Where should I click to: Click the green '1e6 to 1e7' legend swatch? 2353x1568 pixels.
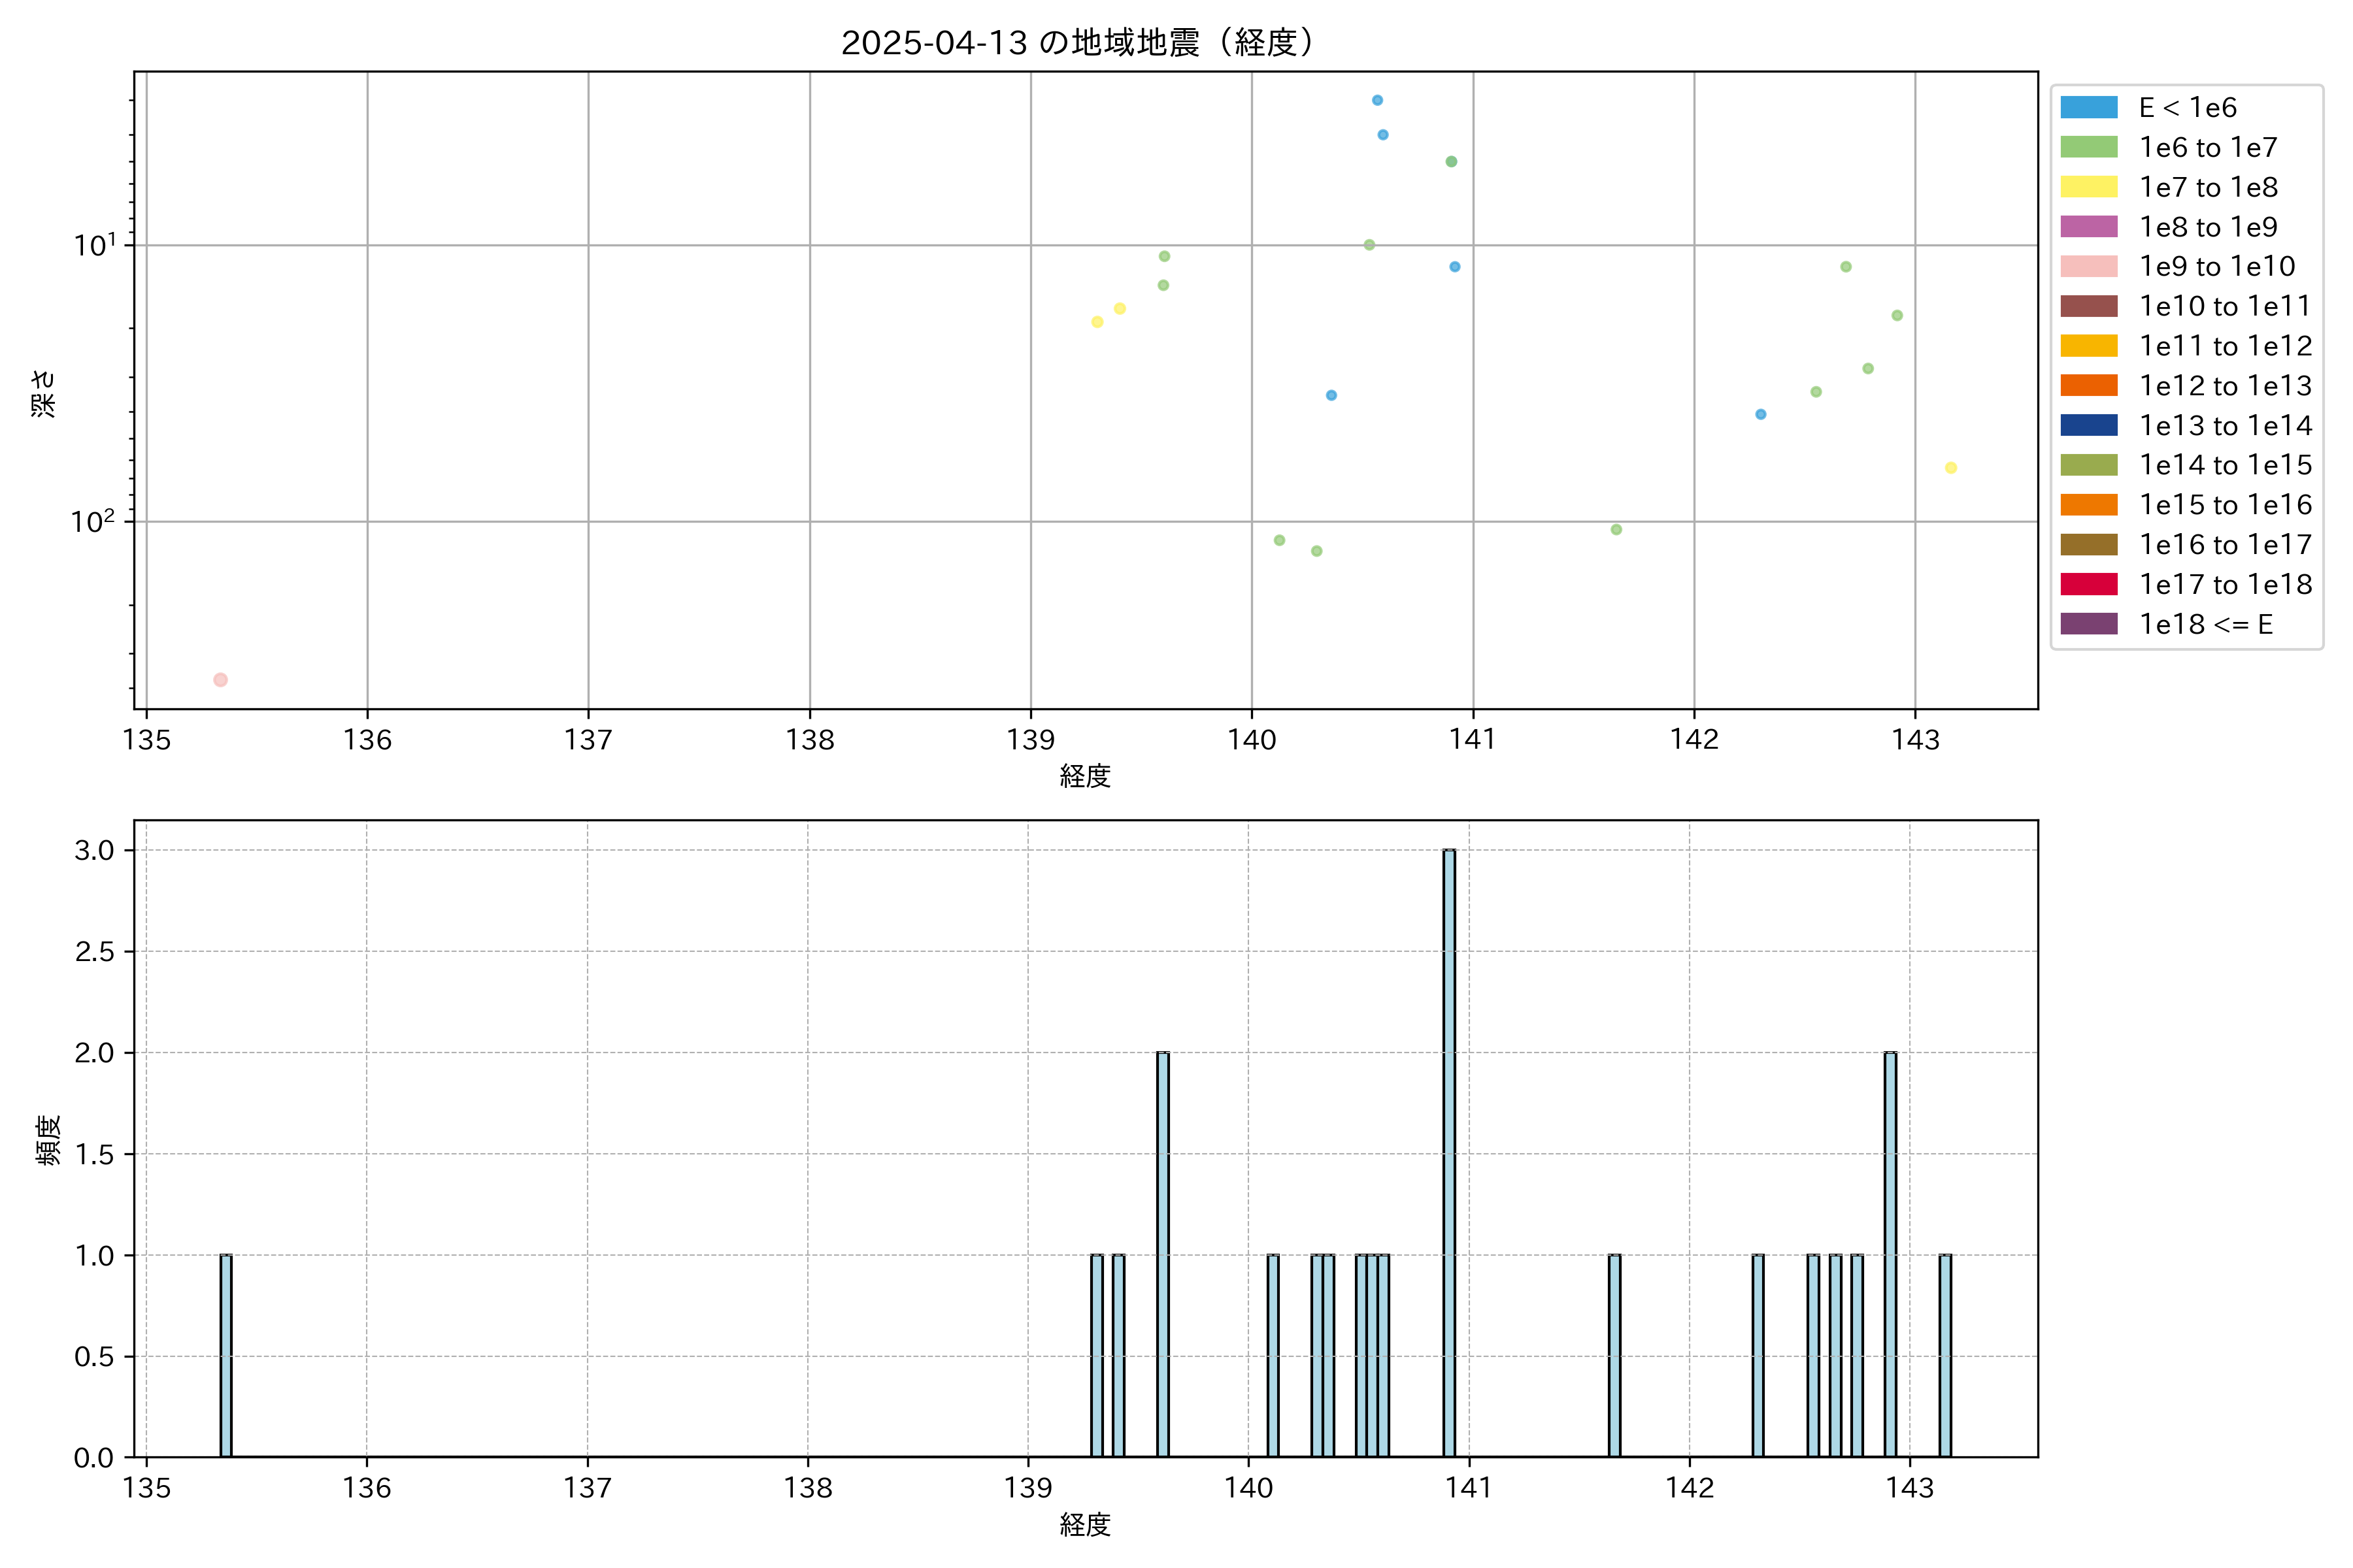[x=2088, y=147]
